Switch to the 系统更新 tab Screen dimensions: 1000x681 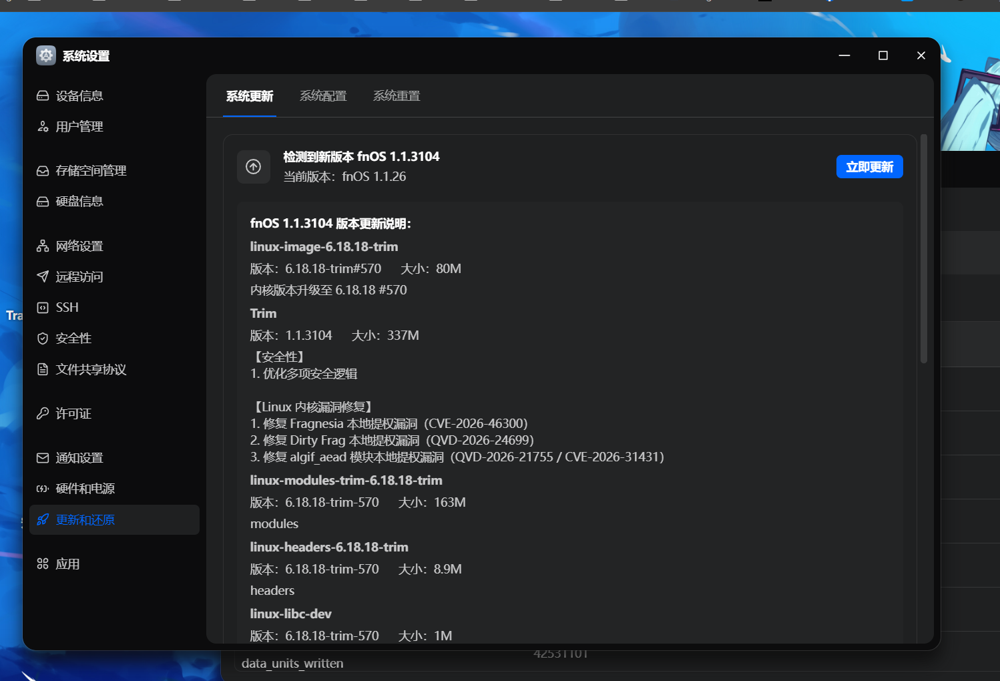click(x=250, y=96)
